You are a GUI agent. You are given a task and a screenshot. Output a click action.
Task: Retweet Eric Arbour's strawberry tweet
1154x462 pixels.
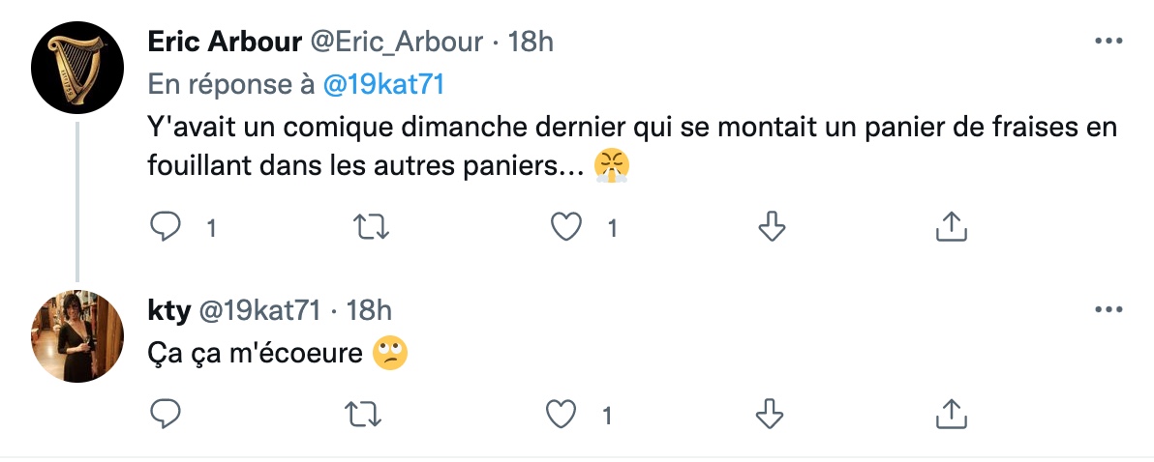tap(371, 228)
